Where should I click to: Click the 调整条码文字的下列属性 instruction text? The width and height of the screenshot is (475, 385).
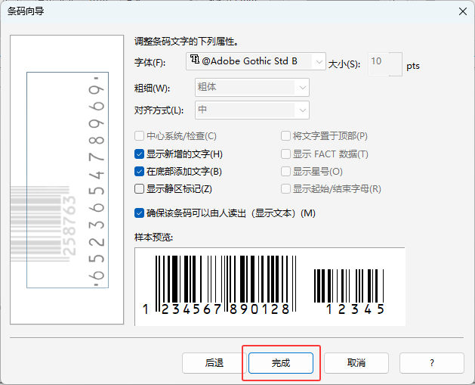[x=187, y=42]
